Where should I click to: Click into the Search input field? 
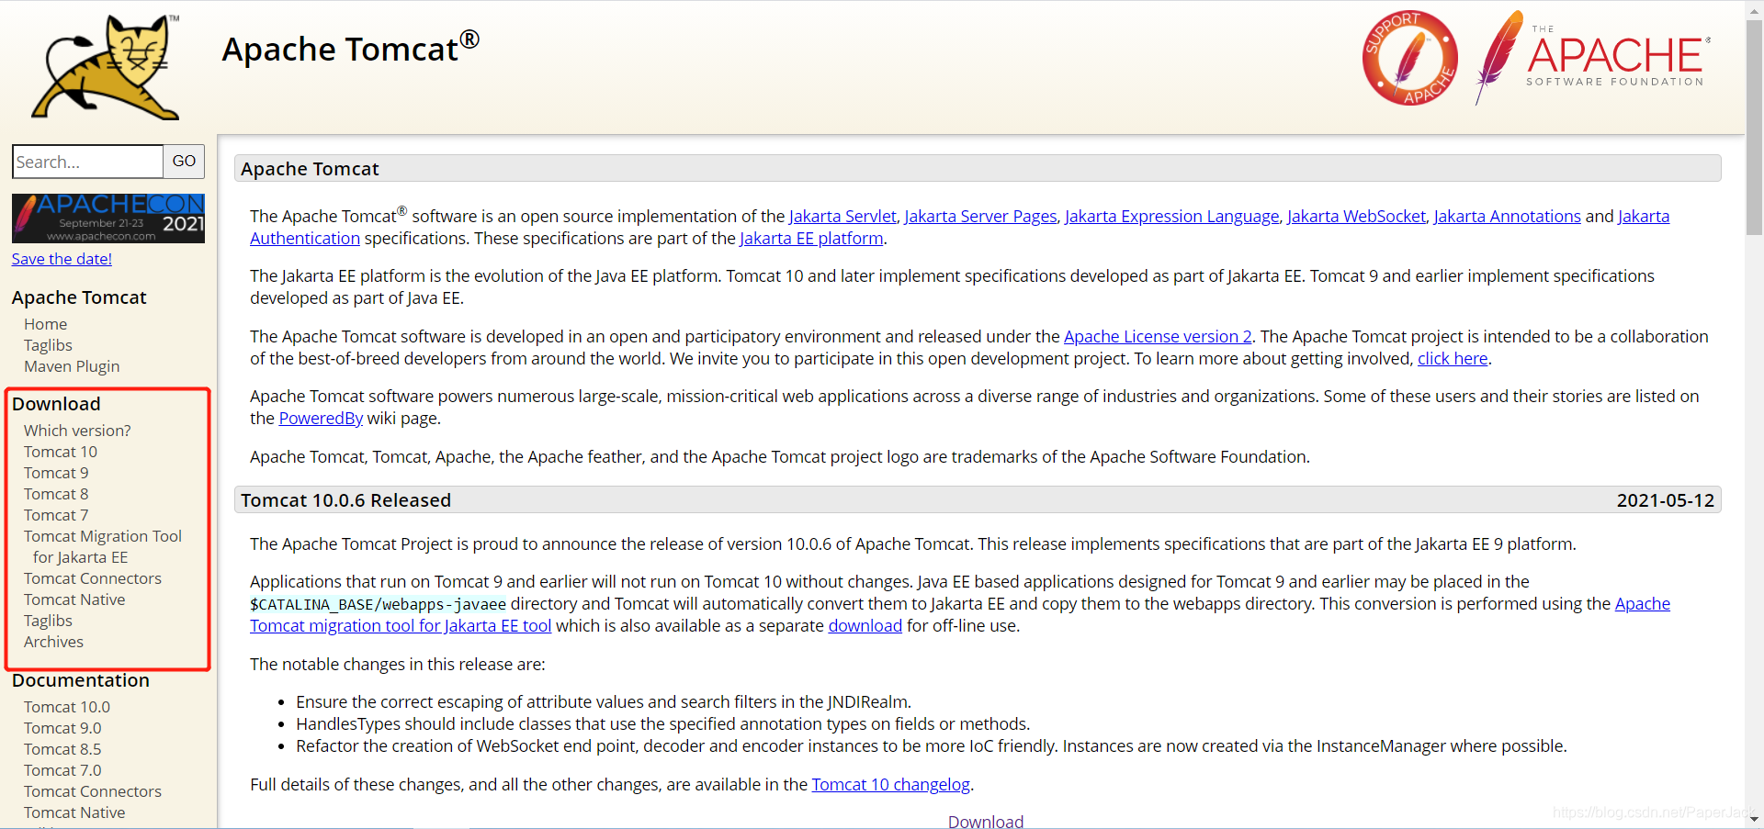[88, 162]
